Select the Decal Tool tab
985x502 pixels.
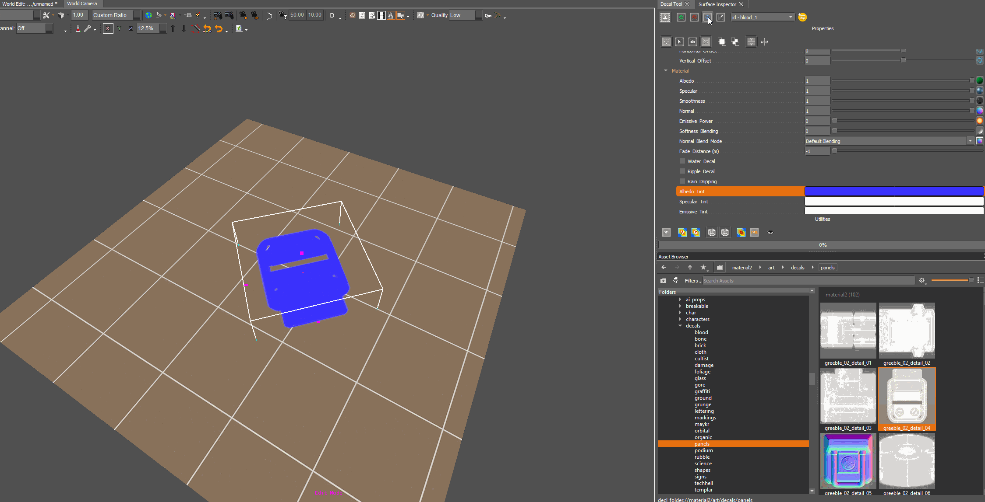[x=671, y=4]
